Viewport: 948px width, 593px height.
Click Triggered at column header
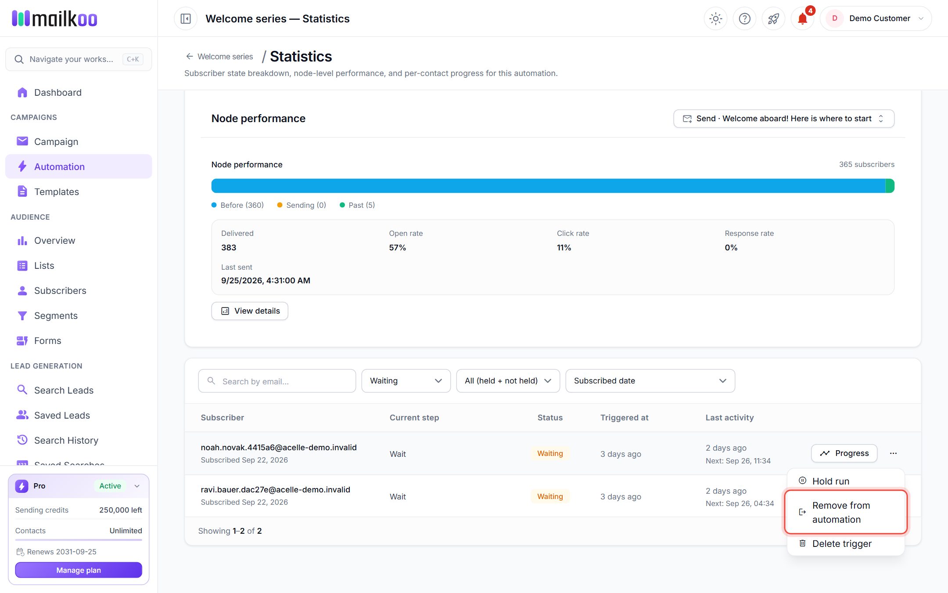click(x=624, y=418)
